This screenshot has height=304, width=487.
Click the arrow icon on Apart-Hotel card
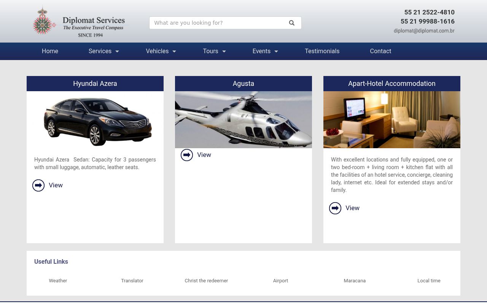(x=335, y=208)
